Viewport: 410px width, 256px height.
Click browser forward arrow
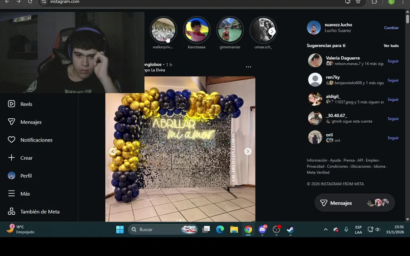(x=18, y=1)
